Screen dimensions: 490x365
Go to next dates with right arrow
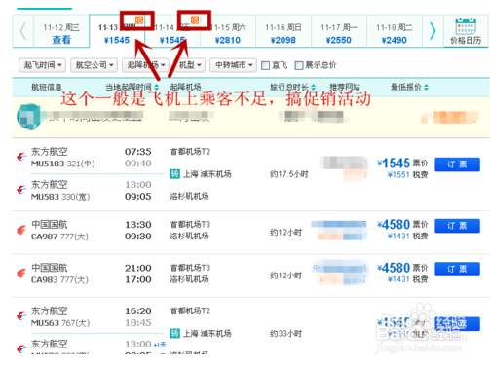(x=433, y=31)
